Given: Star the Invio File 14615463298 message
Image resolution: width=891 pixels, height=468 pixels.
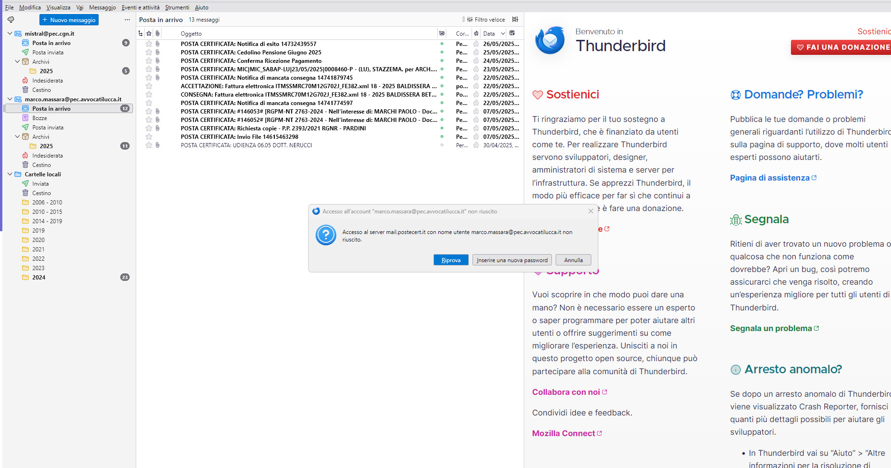Looking at the screenshot, I should (149, 137).
